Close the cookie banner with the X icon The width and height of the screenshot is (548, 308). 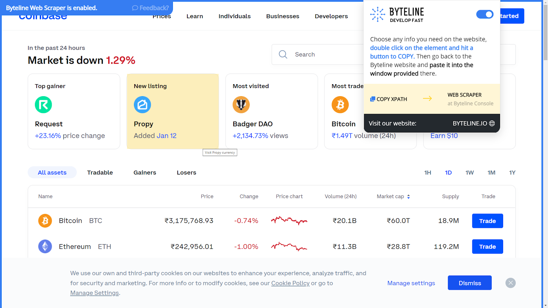[x=511, y=283]
